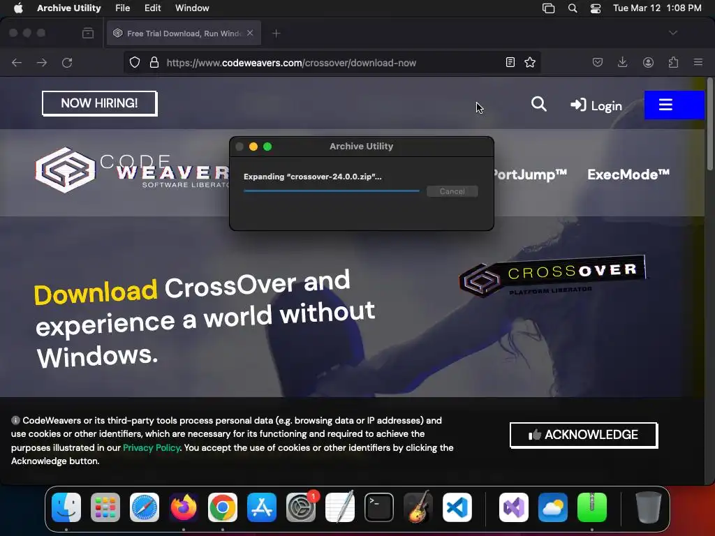
Task: Open Control Center in menu bar
Action: tap(596, 8)
